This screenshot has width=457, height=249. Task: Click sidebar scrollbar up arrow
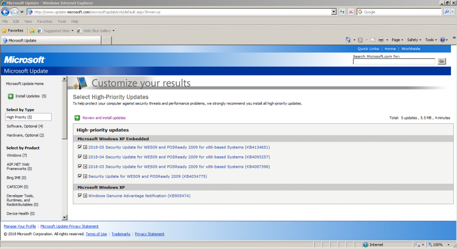pyautogui.click(x=64, y=79)
